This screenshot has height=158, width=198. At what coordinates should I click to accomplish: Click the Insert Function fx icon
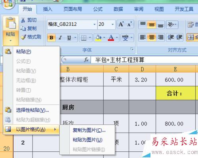[x=86, y=60]
